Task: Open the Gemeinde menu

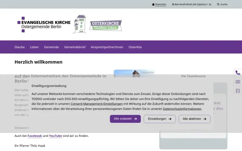Action: tap(51, 47)
